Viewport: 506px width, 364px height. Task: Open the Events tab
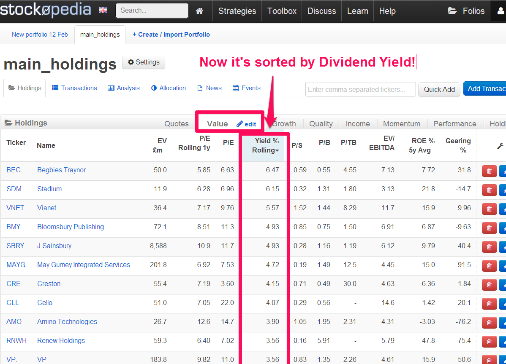tap(247, 88)
